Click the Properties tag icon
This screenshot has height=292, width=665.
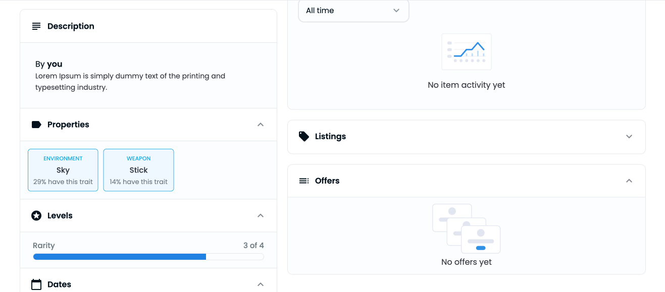(x=36, y=125)
